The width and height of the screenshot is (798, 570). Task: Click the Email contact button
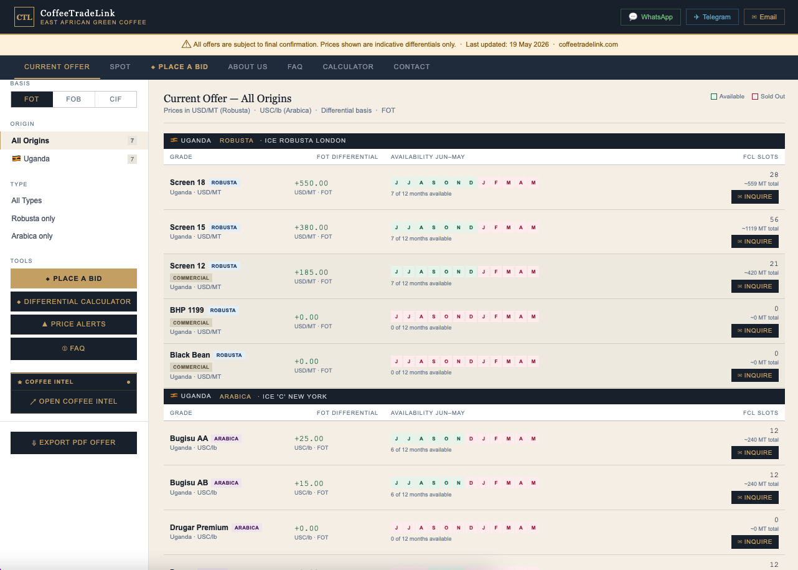tap(764, 17)
